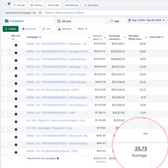Click the calendar icon in date range picker
This screenshot has width=168, height=168.
[129, 20]
